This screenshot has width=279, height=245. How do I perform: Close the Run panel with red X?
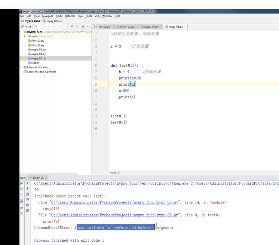(x=22, y=213)
